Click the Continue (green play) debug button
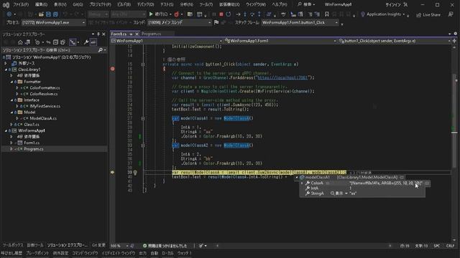 click(x=151, y=14)
